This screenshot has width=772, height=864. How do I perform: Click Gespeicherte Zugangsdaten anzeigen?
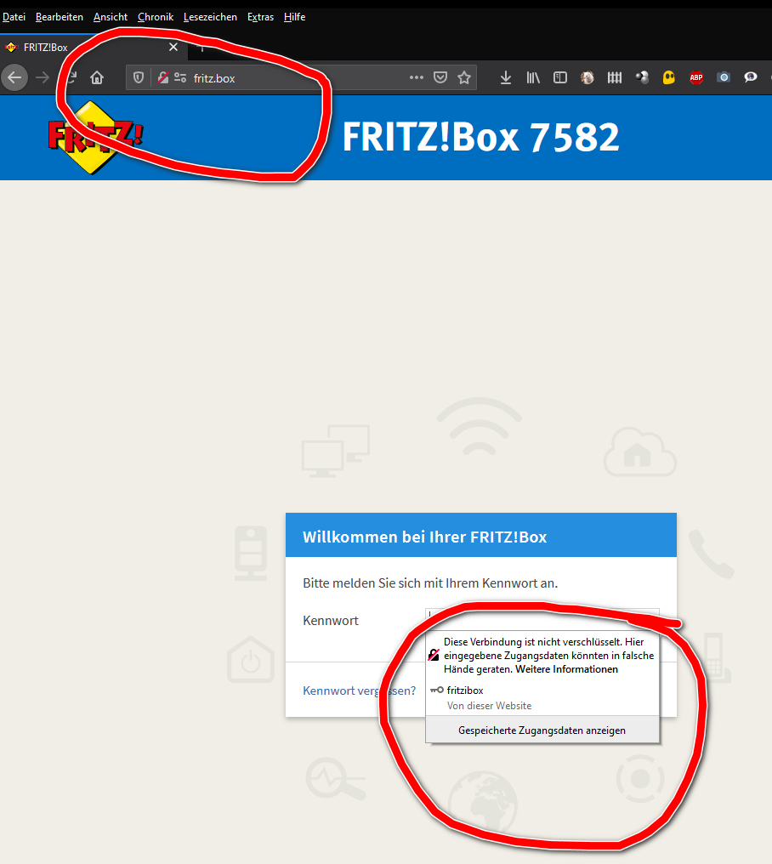click(542, 730)
